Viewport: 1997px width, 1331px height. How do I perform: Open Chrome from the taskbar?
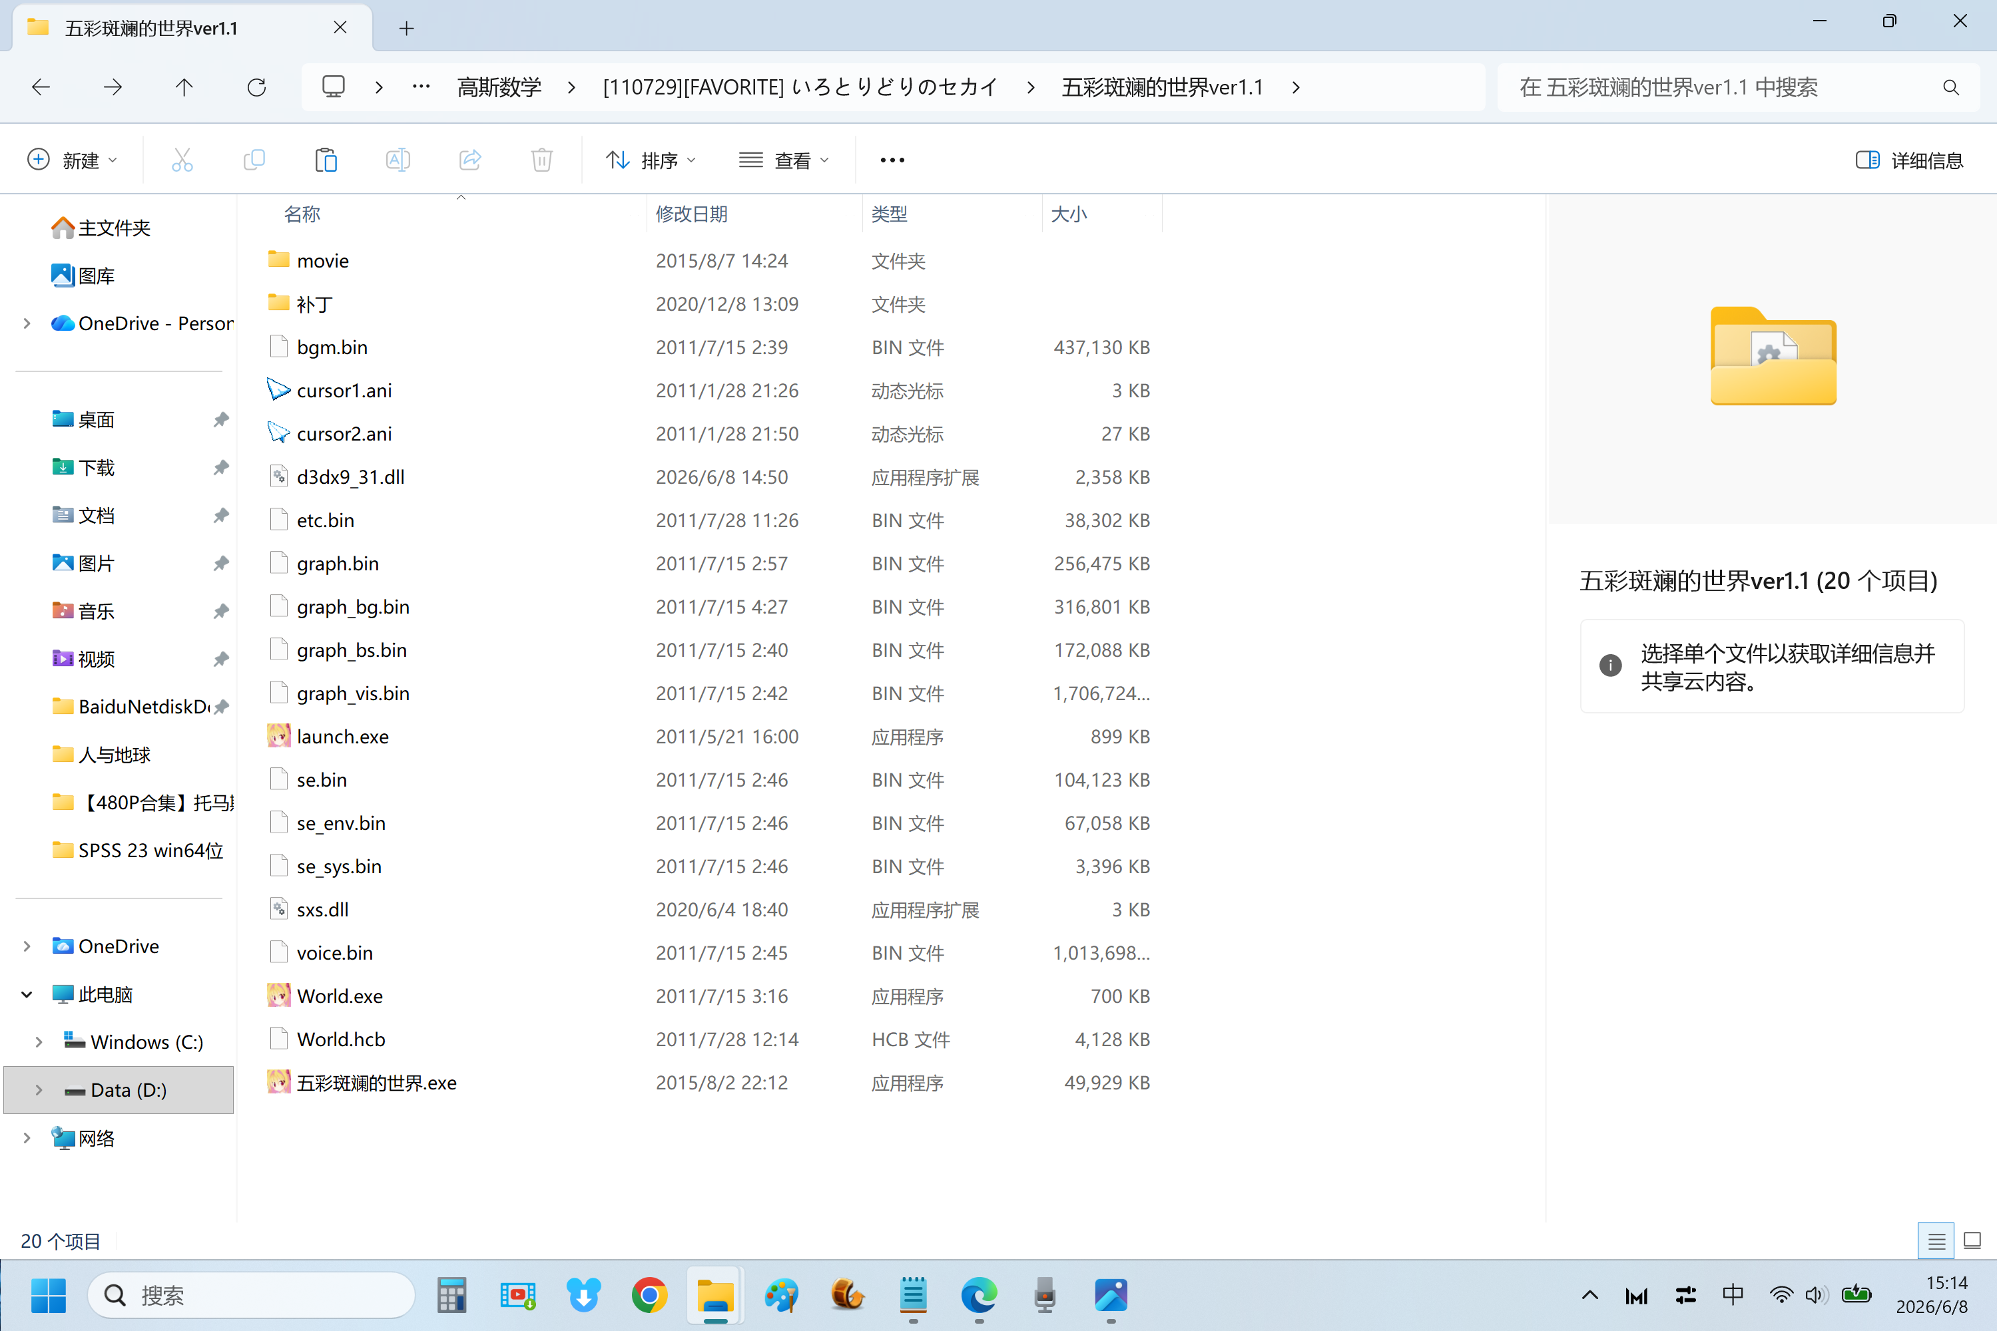click(649, 1295)
